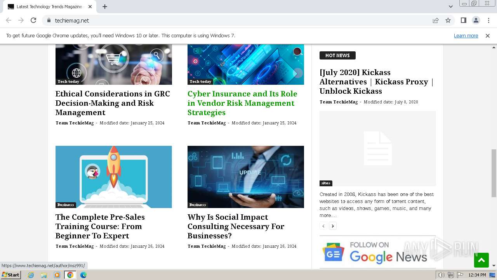Launch Internet Explorer from taskbar
This screenshot has width=497, height=280.
click(x=31, y=275)
